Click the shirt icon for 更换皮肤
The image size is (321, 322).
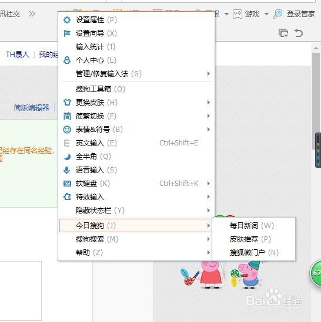(x=67, y=102)
